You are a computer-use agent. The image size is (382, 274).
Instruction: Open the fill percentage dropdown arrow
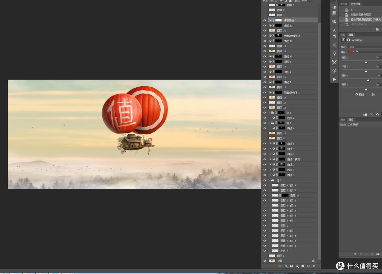(x=311, y=1)
